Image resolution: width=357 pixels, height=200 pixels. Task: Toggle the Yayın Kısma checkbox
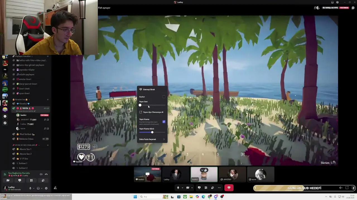164,122
